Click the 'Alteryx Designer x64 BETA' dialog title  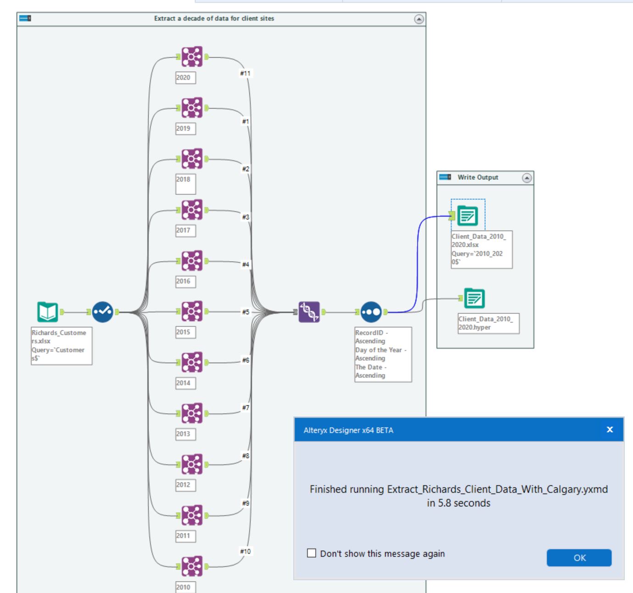click(x=348, y=430)
